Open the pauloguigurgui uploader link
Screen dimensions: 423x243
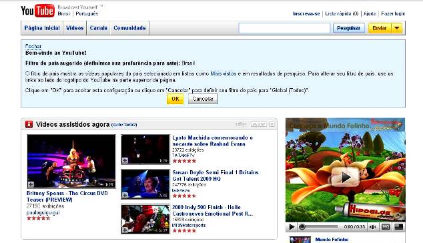click(x=43, y=212)
